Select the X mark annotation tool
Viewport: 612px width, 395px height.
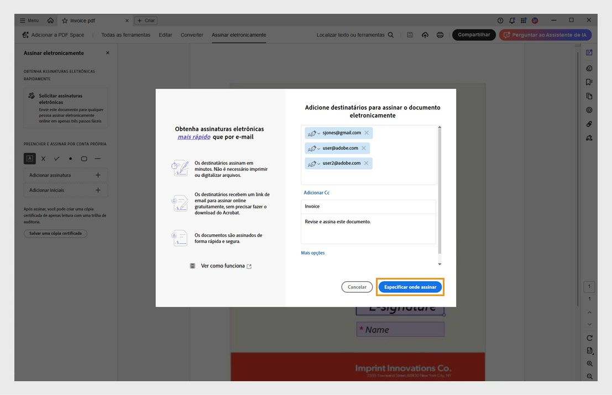pyautogui.click(x=43, y=159)
